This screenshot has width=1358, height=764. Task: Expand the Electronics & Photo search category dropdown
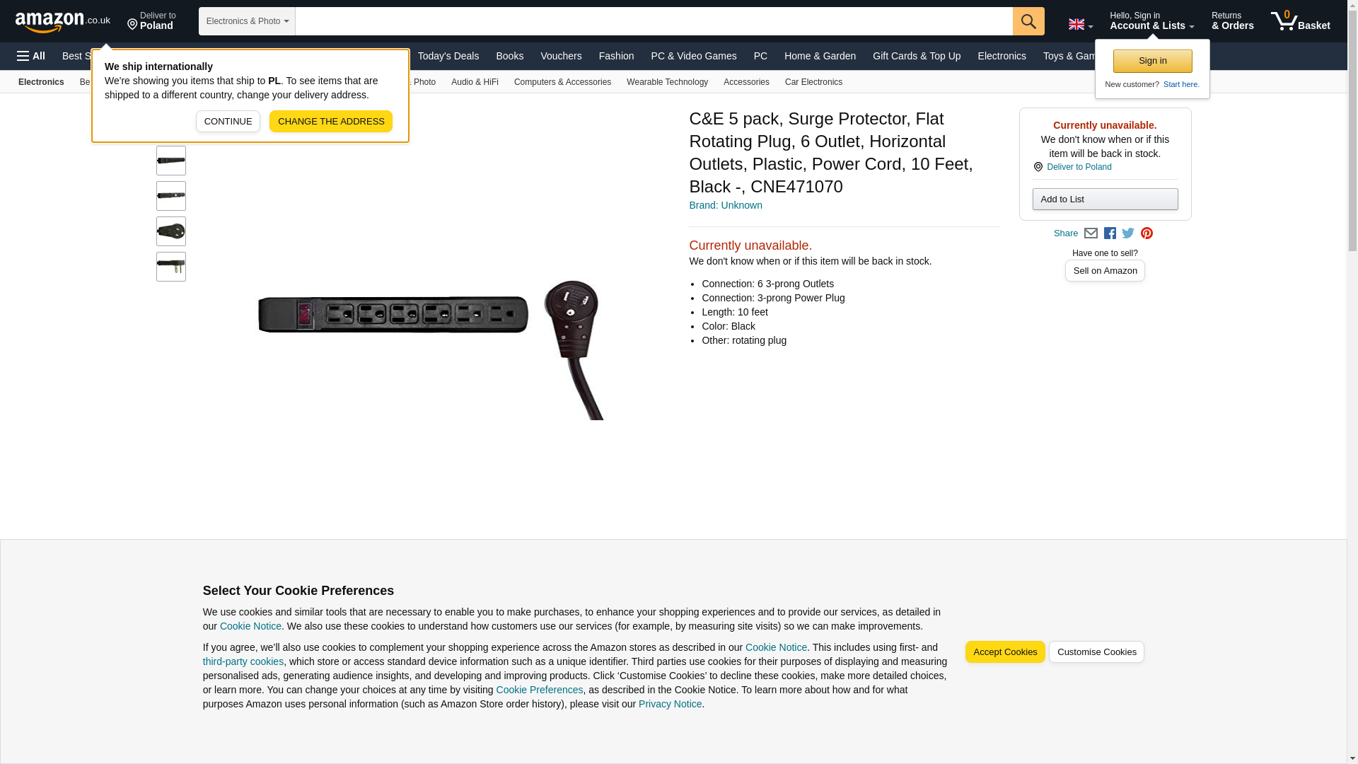(247, 21)
